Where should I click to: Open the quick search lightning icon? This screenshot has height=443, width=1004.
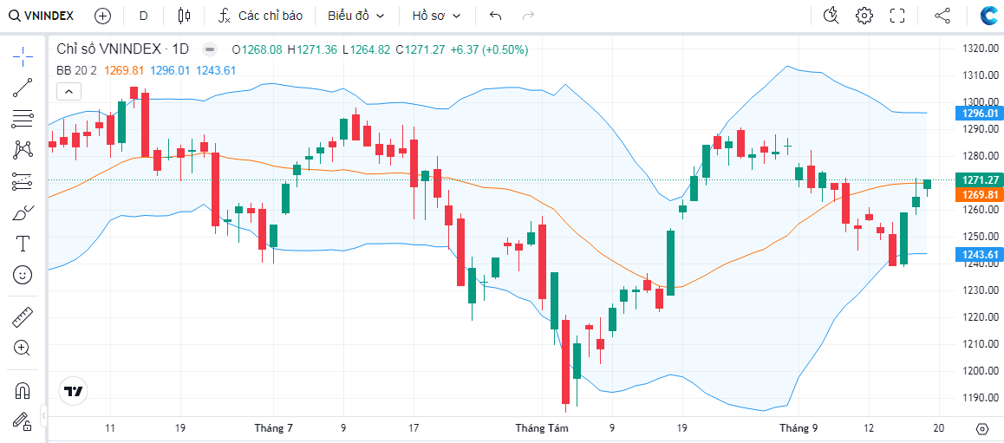[x=831, y=16]
